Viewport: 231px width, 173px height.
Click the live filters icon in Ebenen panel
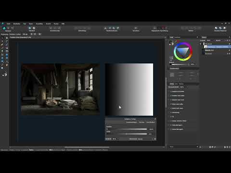215,147
